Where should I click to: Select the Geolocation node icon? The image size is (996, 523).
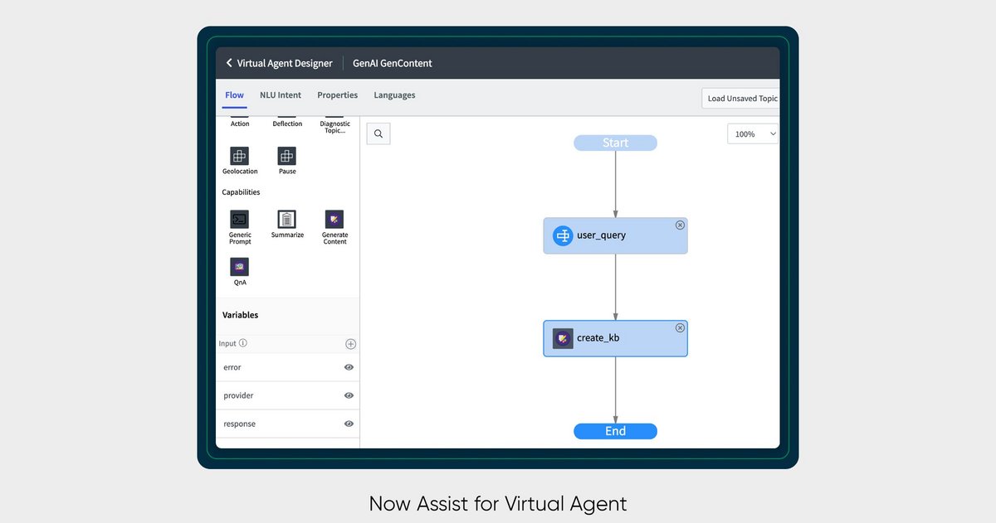point(239,157)
